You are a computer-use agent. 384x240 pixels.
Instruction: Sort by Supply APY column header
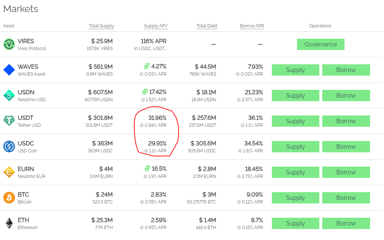pos(156,26)
